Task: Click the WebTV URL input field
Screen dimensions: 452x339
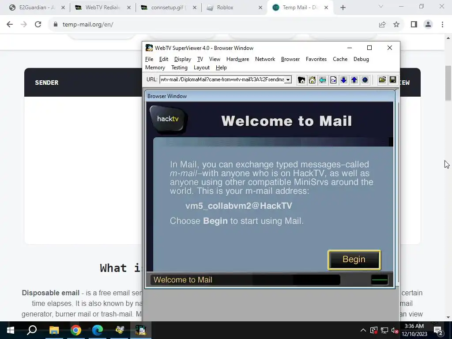Action: click(222, 79)
